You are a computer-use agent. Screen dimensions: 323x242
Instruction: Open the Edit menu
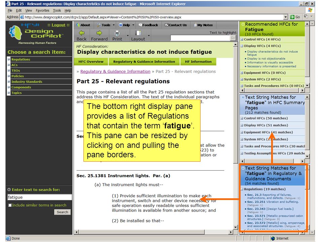tap(19, 10)
